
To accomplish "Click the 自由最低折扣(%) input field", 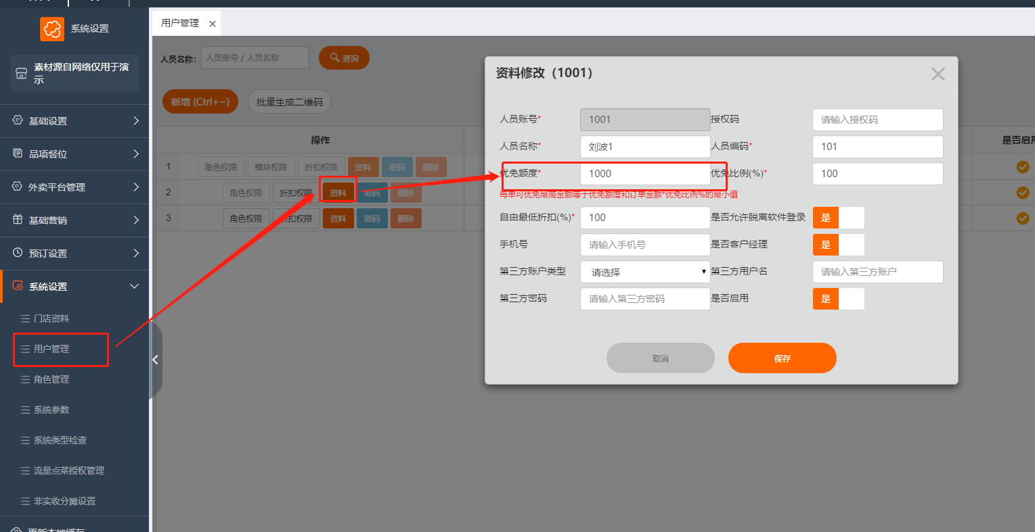I will (x=645, y=218).
